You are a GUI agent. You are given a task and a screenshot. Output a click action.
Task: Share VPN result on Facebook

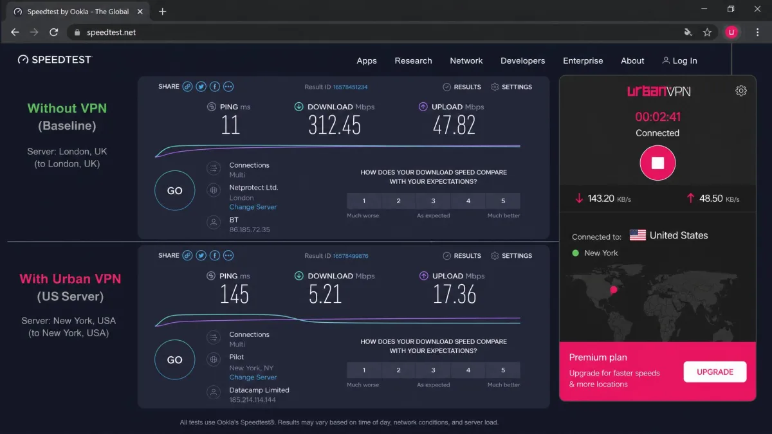point(214,256)
